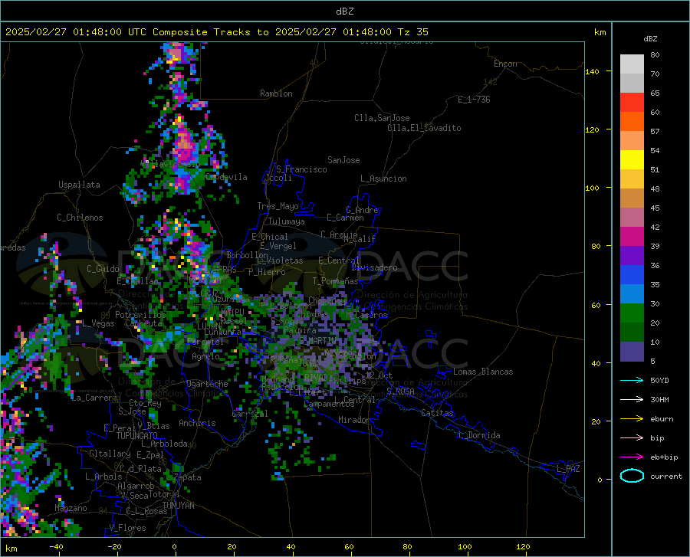Click the 100 tick on horizontal km axis
The height and width of the screenshot is (557, 690).
pos(465,547)
